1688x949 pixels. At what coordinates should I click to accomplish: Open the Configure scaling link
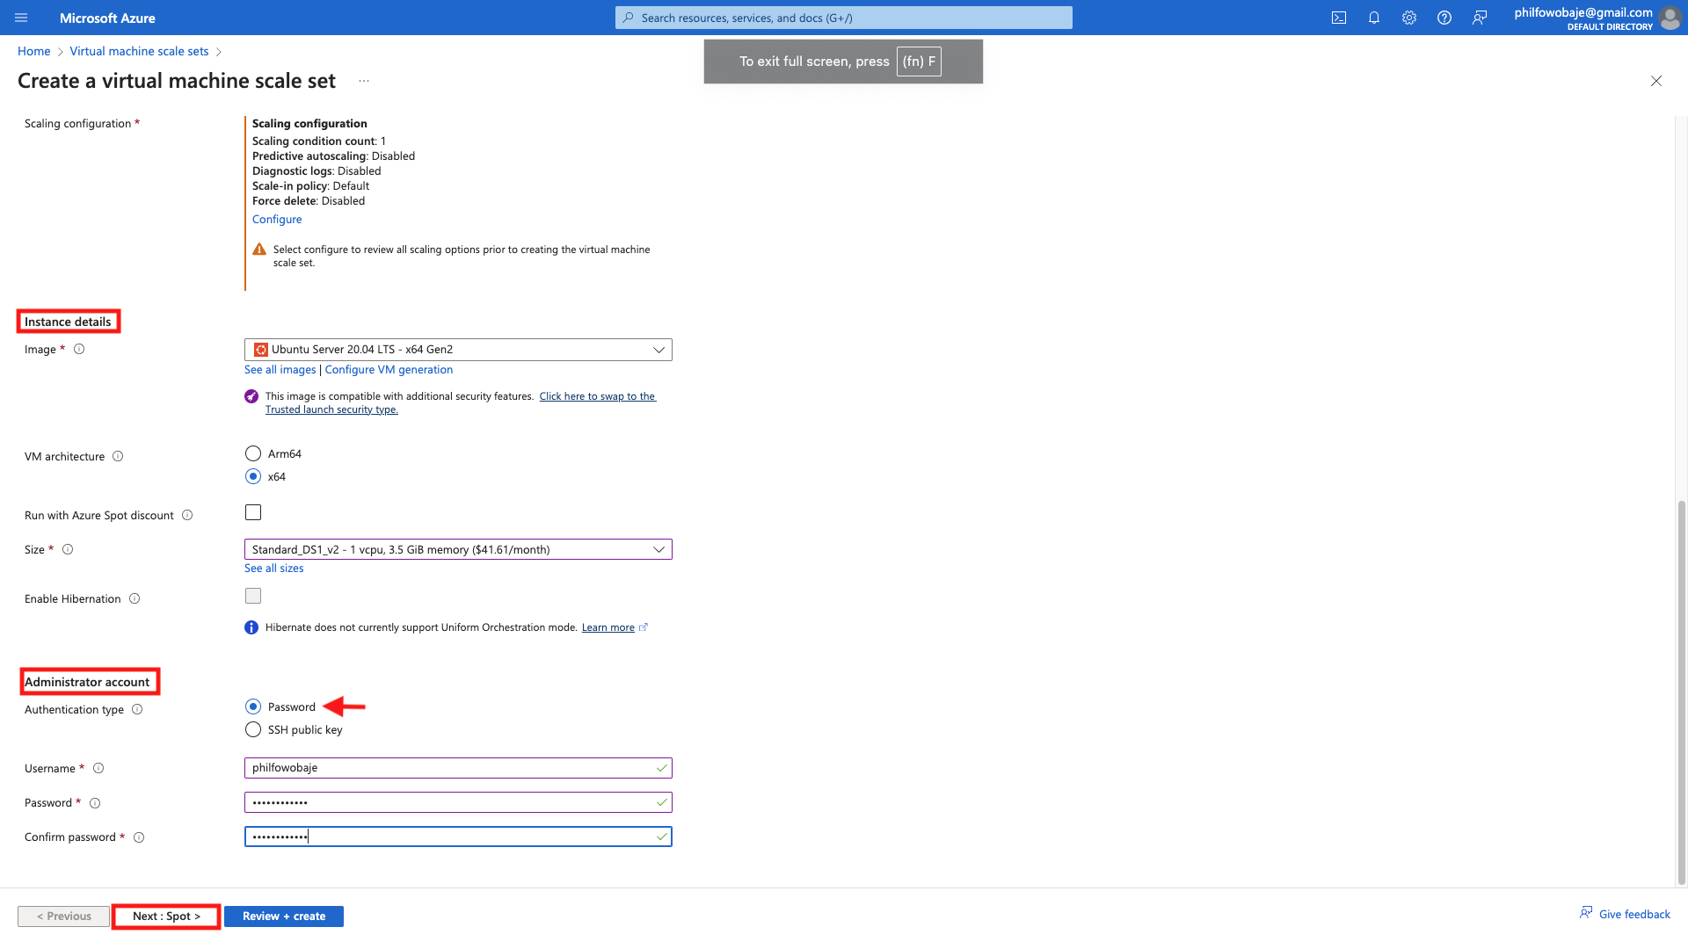coord(277,219)
